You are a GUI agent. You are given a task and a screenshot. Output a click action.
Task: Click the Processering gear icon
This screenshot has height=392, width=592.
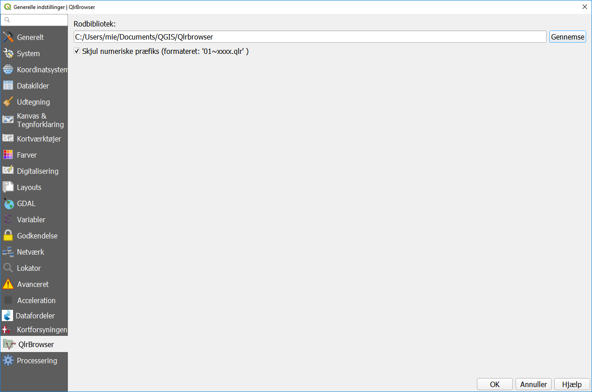8,361
